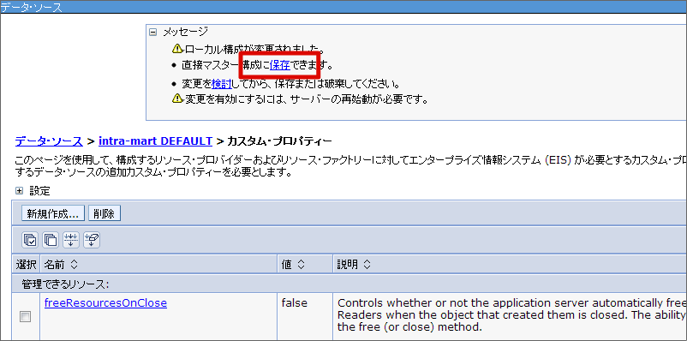This screenshot has height=341, width=687.
Task: Show the filter view icon
Action: click(x=71, y=239)
